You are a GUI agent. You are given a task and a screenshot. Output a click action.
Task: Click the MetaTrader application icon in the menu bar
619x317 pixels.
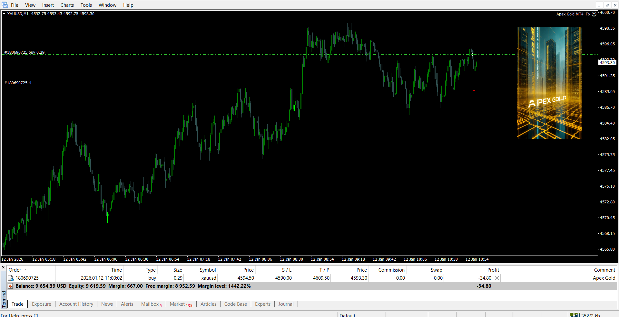[5, 5]
